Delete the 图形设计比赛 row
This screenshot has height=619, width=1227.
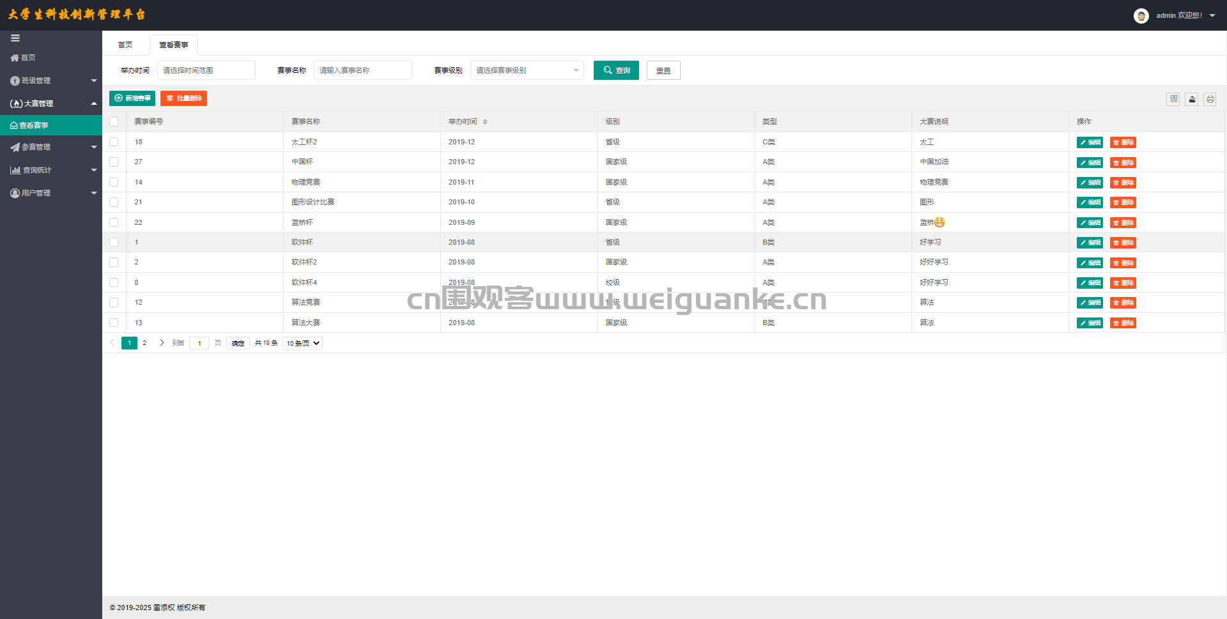pos(1123,203)
